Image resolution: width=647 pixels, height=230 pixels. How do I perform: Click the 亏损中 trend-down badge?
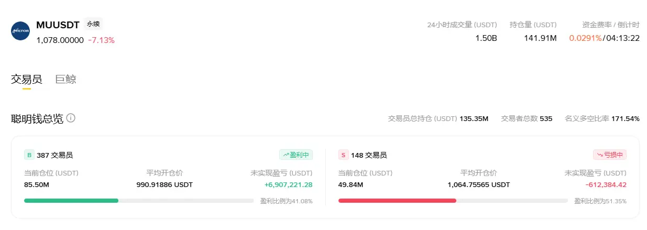click(610, 155)
